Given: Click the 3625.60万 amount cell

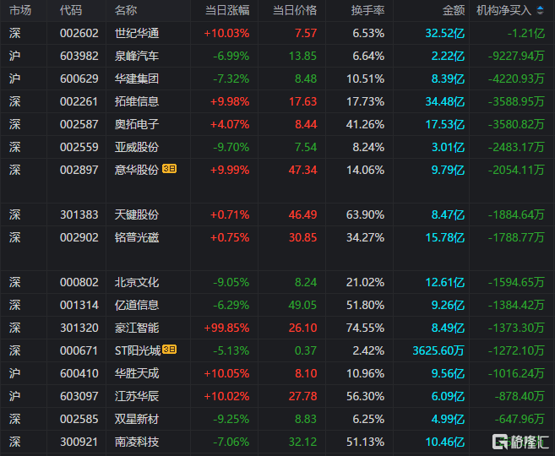Looking at the screenshot, I should pyautogui.click(x=438, y=350).
